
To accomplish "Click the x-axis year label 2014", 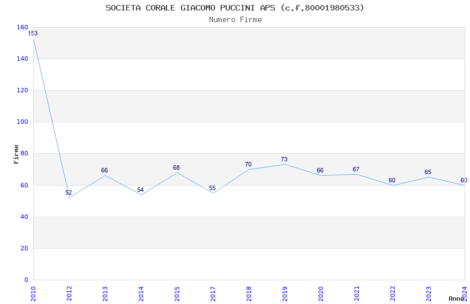I will coord(141,293).
